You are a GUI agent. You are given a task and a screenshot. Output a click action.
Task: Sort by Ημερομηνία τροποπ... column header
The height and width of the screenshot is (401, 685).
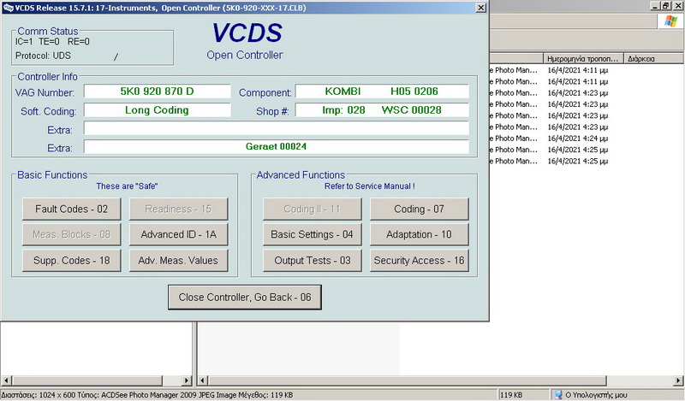pyautogui.click(x=583, y=58)
